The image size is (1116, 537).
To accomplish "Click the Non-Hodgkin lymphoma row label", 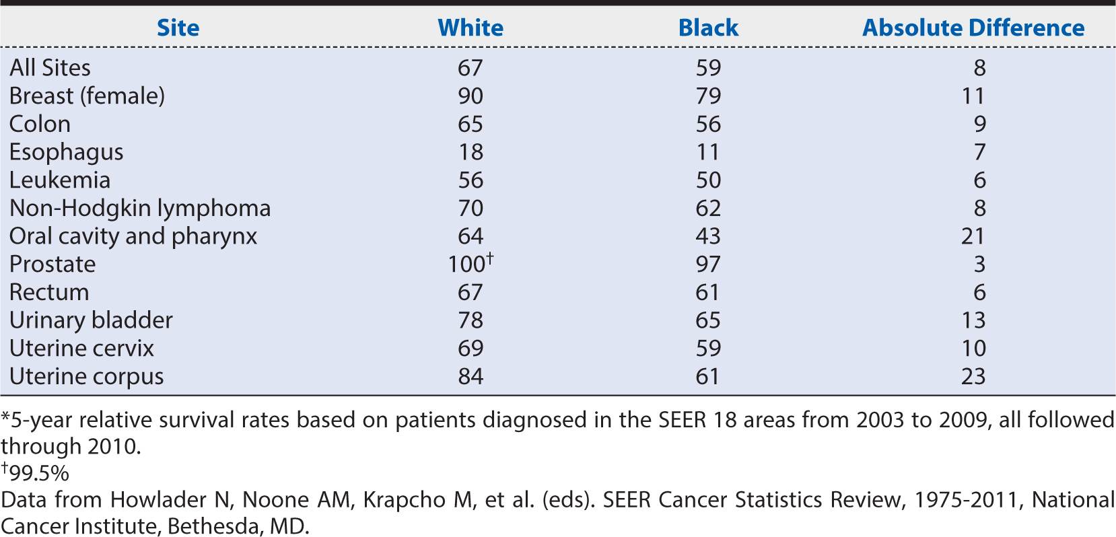I will [140, 208].
